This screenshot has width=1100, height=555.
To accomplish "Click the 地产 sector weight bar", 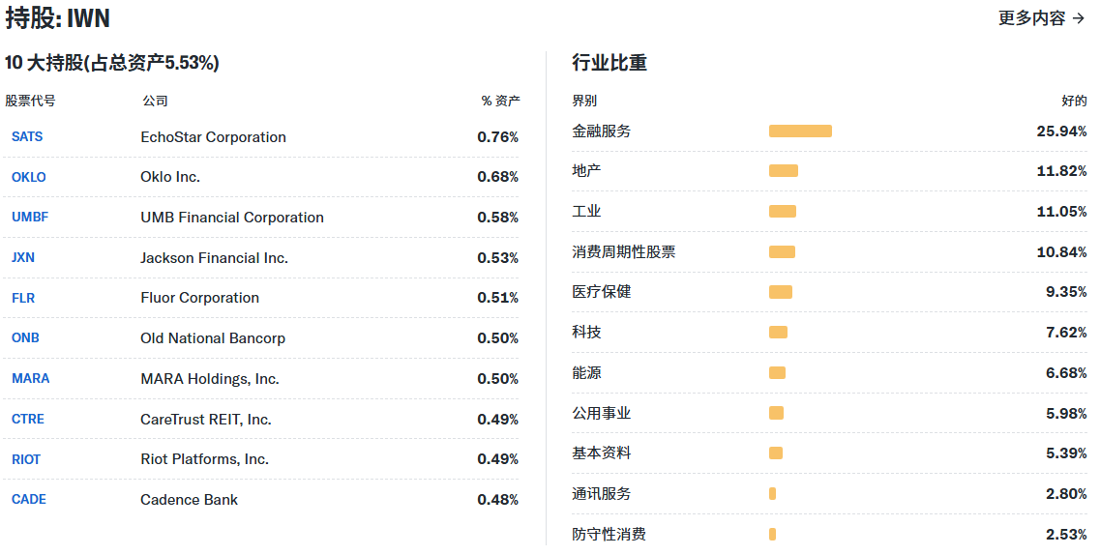I will tap(784, 171).
